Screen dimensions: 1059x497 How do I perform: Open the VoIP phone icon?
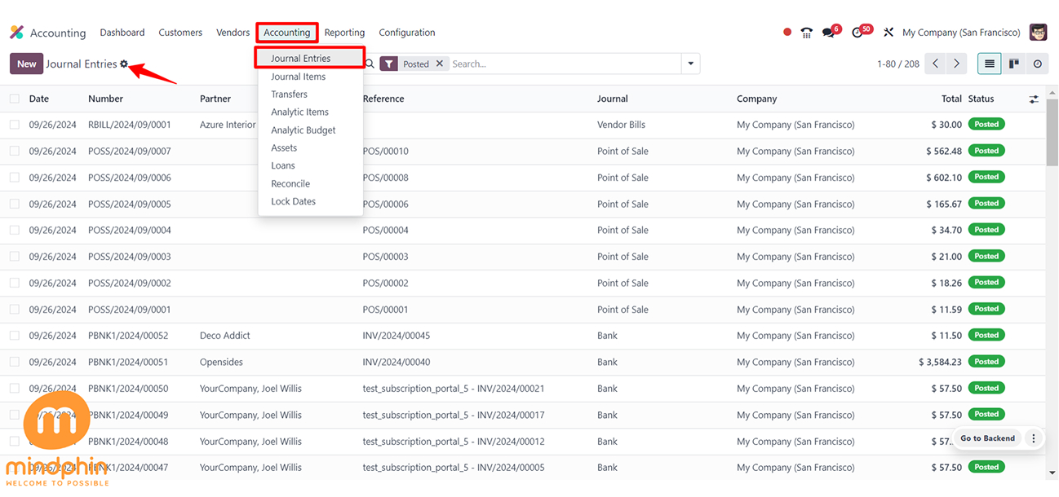tap(807, 33)
